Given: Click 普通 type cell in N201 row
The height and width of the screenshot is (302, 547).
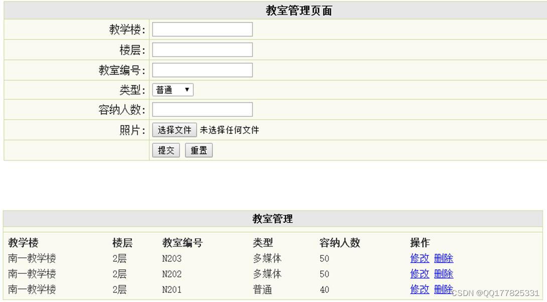Looking at the screenshot, I should (262, 289).
